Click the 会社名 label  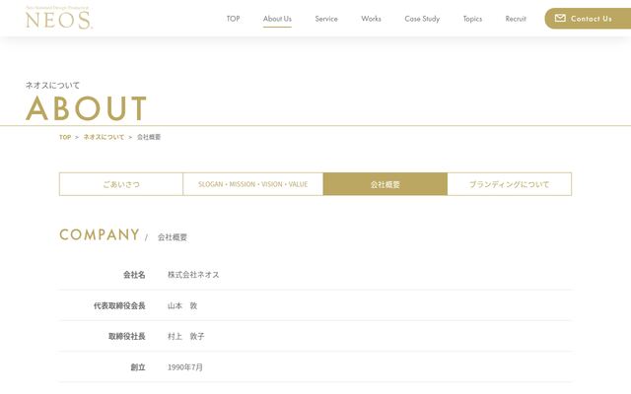coord(134,275)
